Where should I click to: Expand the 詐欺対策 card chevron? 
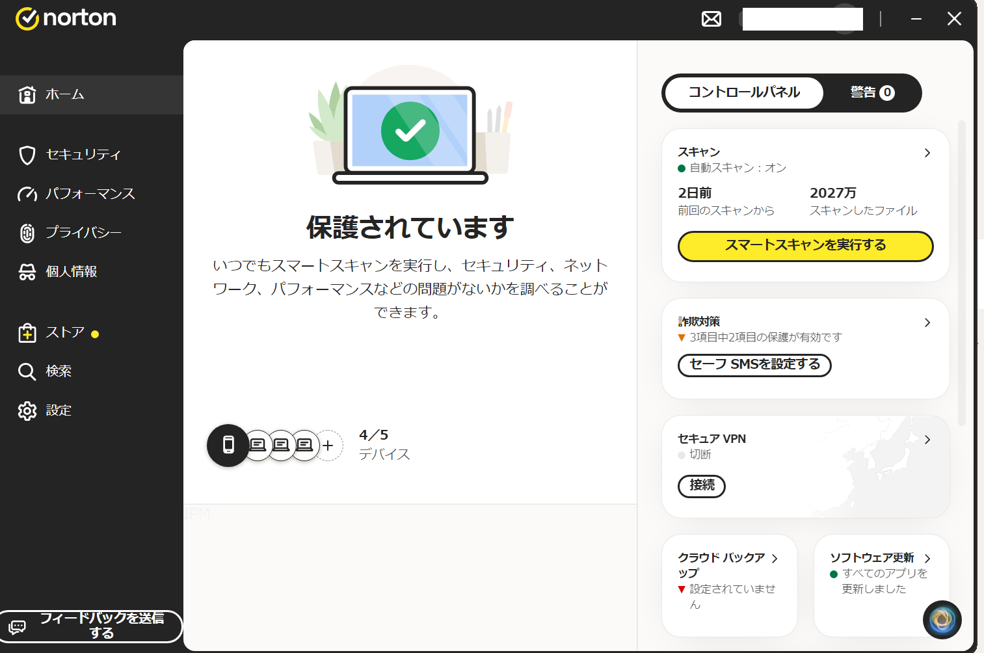pos(927,323)
